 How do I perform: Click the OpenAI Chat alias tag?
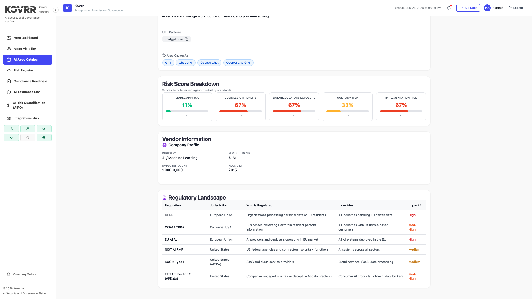pyautogui.click(x=209, y=63)
